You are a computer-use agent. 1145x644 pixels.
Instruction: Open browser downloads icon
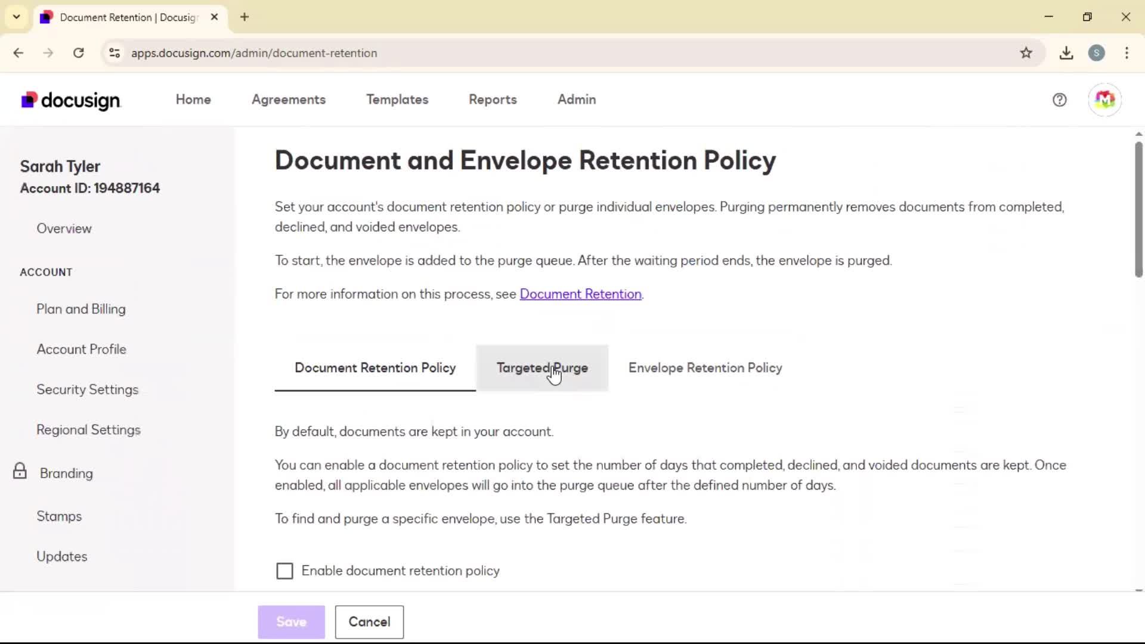[x=1066, y=53]
